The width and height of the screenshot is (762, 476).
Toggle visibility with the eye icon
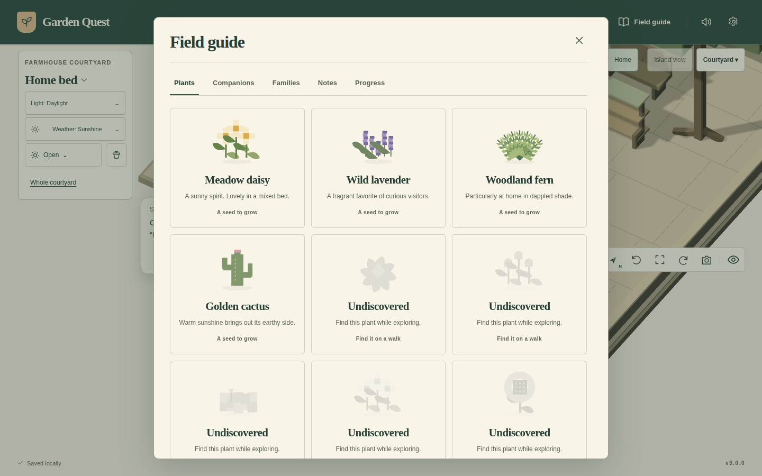733,260
